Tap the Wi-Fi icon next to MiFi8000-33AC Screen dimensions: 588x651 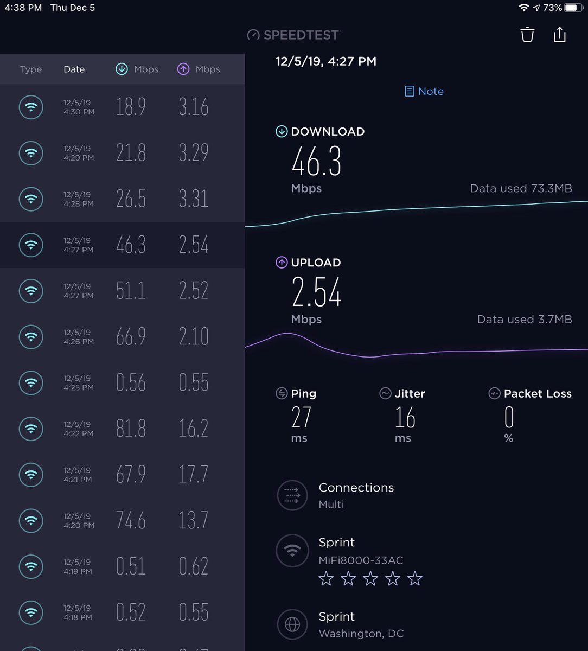pos(292,551)
